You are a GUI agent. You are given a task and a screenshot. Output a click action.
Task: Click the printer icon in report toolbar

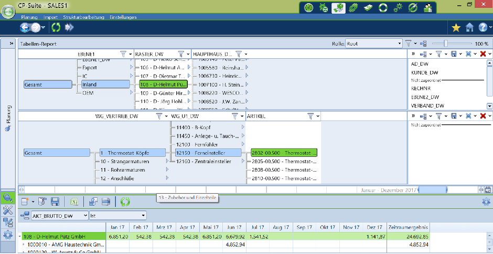pyautogui.click(x=106, y=202)
